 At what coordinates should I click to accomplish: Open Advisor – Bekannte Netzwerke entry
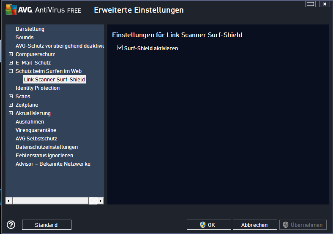coord(53,164)
